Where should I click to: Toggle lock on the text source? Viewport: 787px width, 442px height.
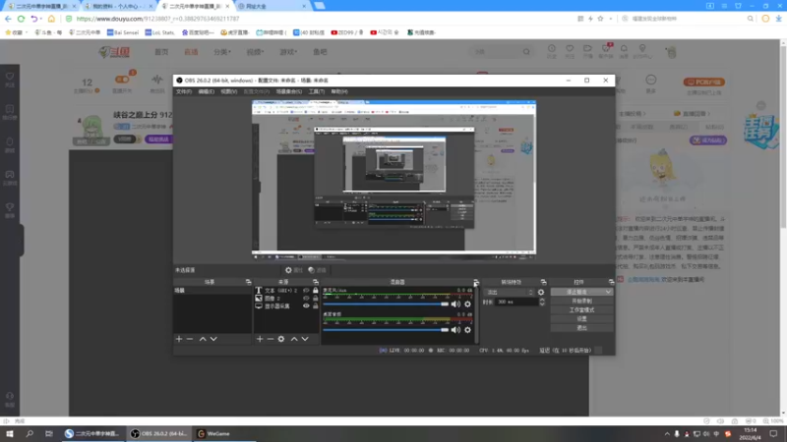click(315, 290)
